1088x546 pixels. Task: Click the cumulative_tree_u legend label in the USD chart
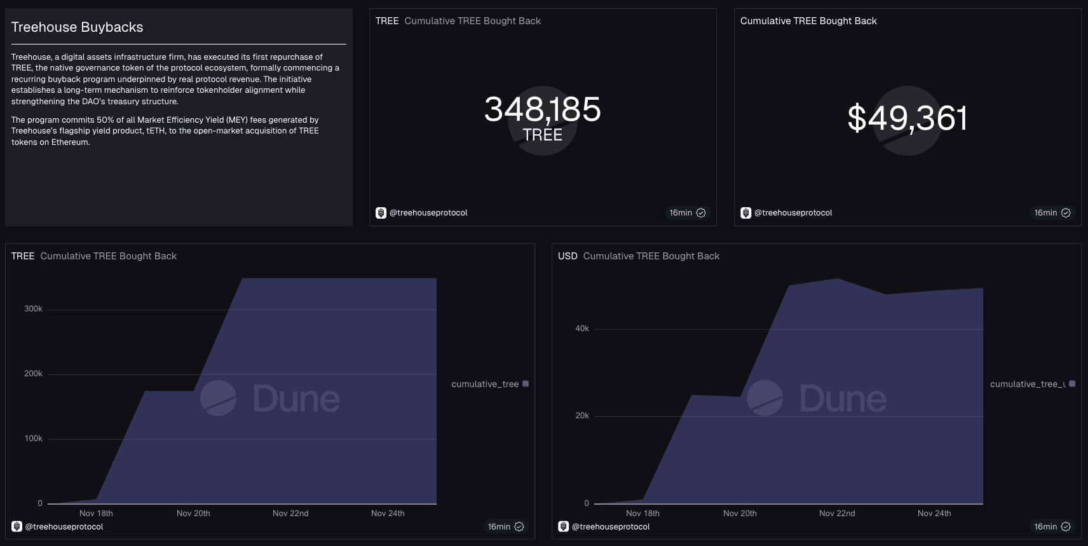[1028, 384]
